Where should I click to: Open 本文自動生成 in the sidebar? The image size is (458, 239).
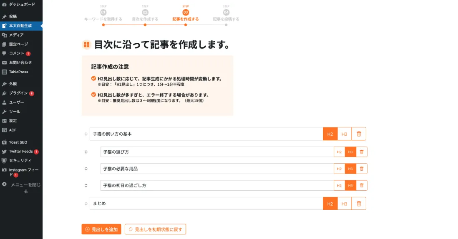(x=21, y=26)
